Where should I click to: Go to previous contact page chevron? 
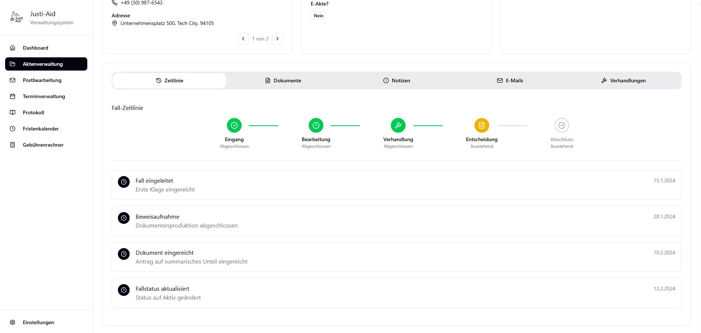243,39
